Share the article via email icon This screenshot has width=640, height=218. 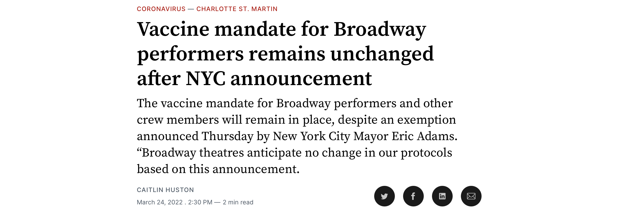click(471, 196)
